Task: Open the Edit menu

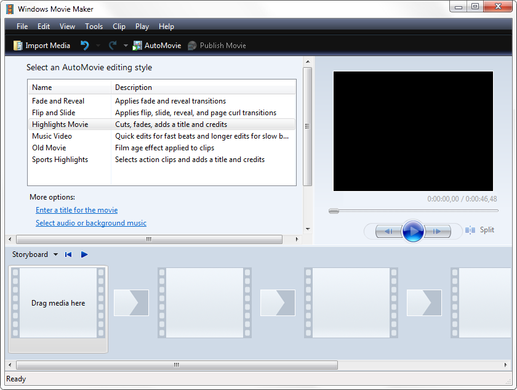Action: coord(44,26)
